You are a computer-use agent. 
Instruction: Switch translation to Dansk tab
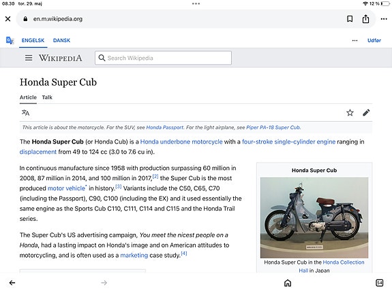point(61,40)
